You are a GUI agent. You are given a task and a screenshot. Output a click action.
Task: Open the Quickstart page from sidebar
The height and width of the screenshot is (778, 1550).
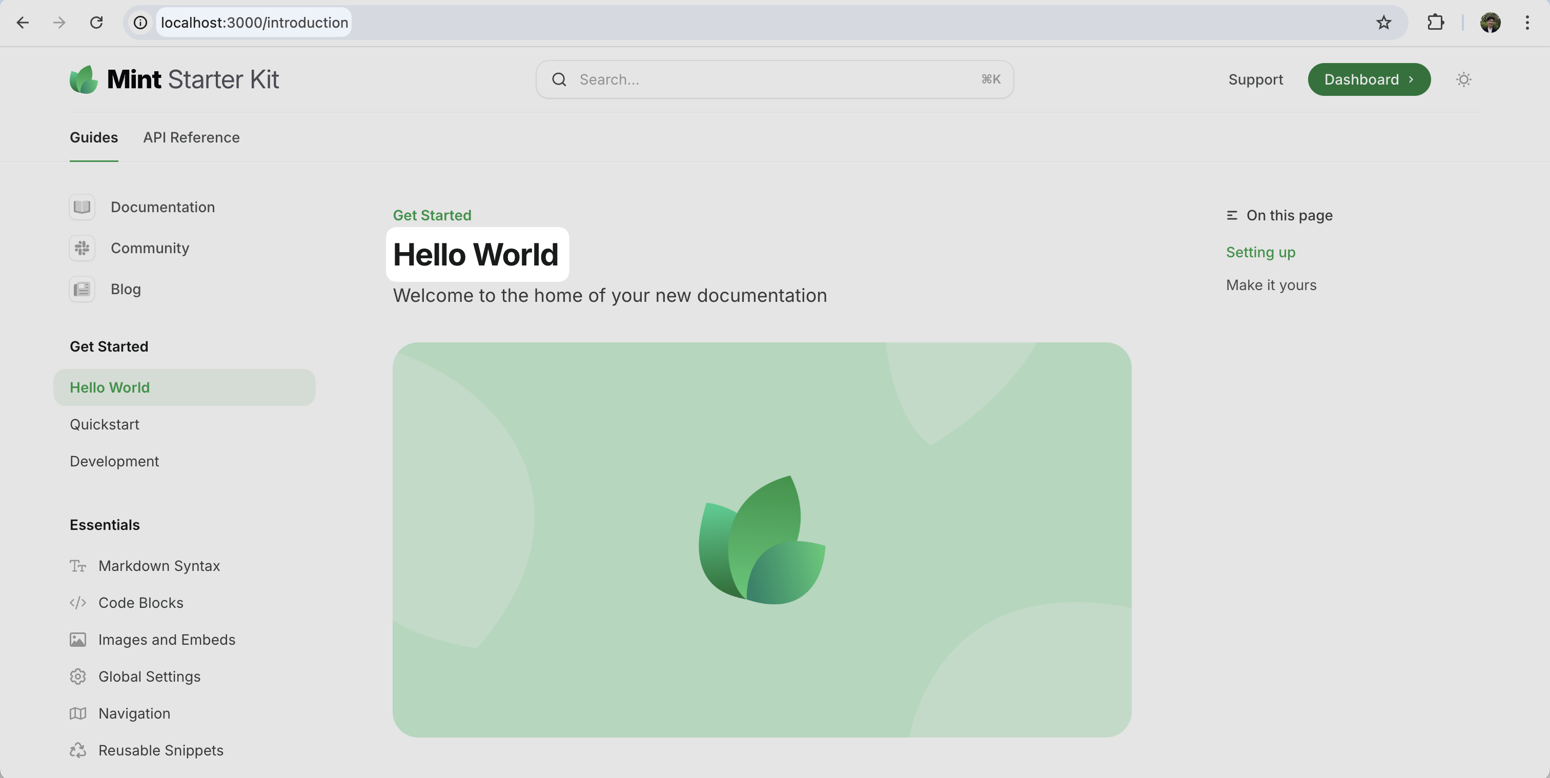105,424
